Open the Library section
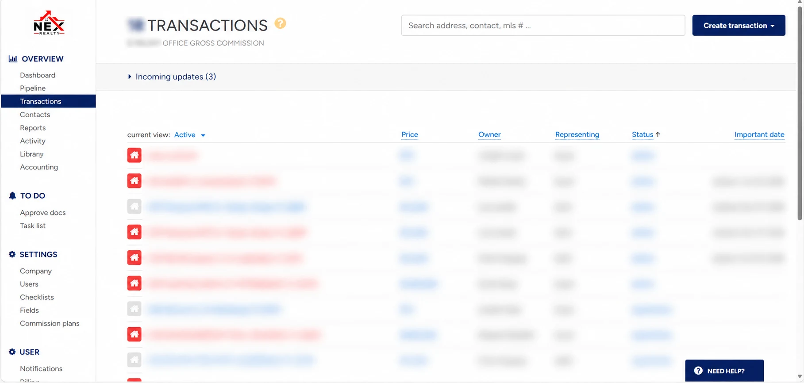The image size is (804, 383). pos(32,154)
